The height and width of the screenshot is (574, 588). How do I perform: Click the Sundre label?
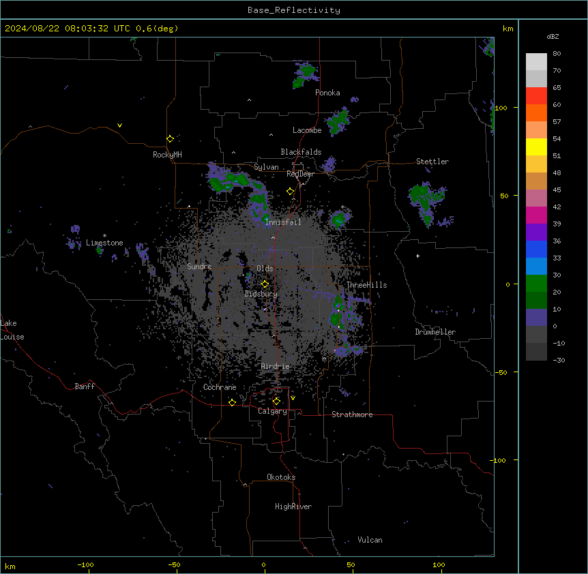pyautogui.click(x=199, y=267)
